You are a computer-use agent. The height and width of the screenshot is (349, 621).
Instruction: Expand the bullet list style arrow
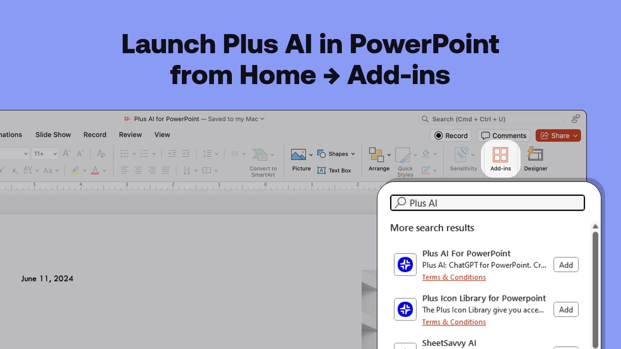pos(134,154)
